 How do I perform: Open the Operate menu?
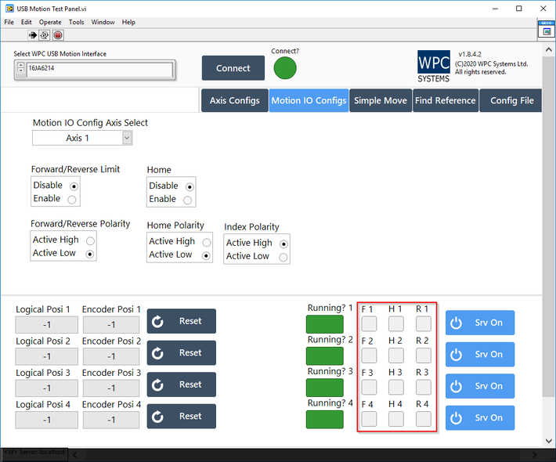pos(50,22)
